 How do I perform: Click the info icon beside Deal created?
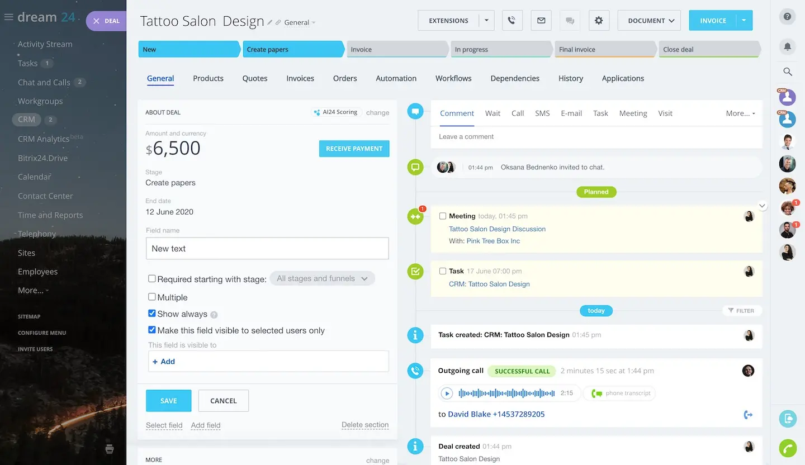coord(415,446)
